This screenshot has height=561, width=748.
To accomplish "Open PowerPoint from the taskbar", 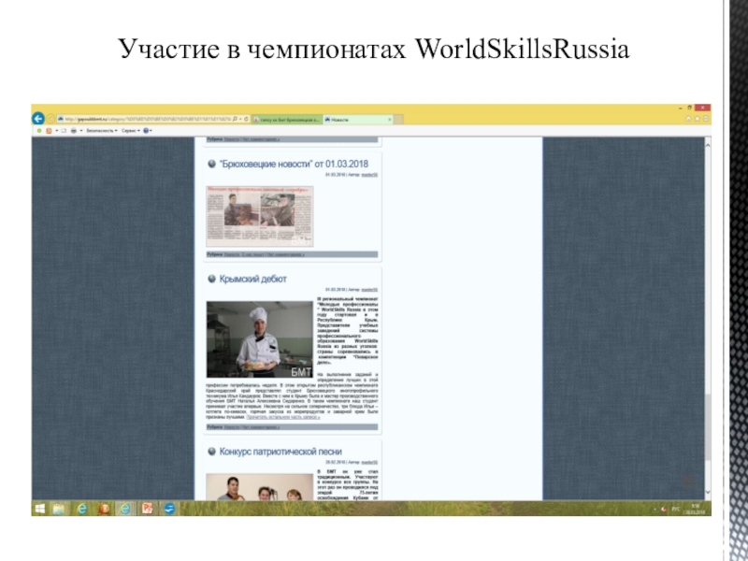I will pos(146,509).
